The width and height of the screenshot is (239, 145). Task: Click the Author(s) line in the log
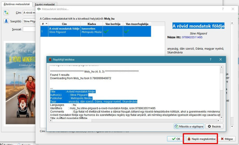(x=69, y=95)
